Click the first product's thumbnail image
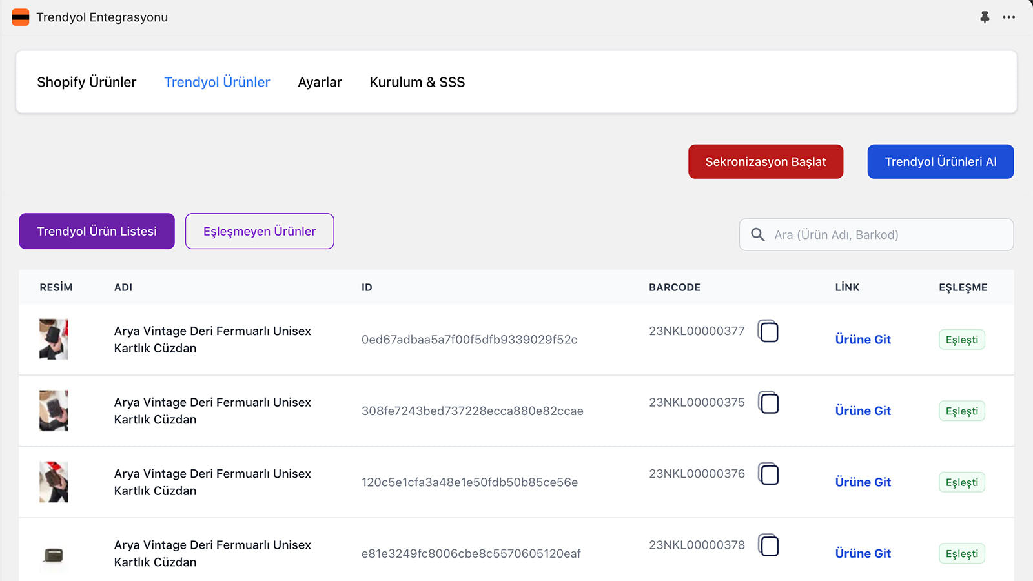Viewport: 1033px width, 581px height. click(54, 339)
